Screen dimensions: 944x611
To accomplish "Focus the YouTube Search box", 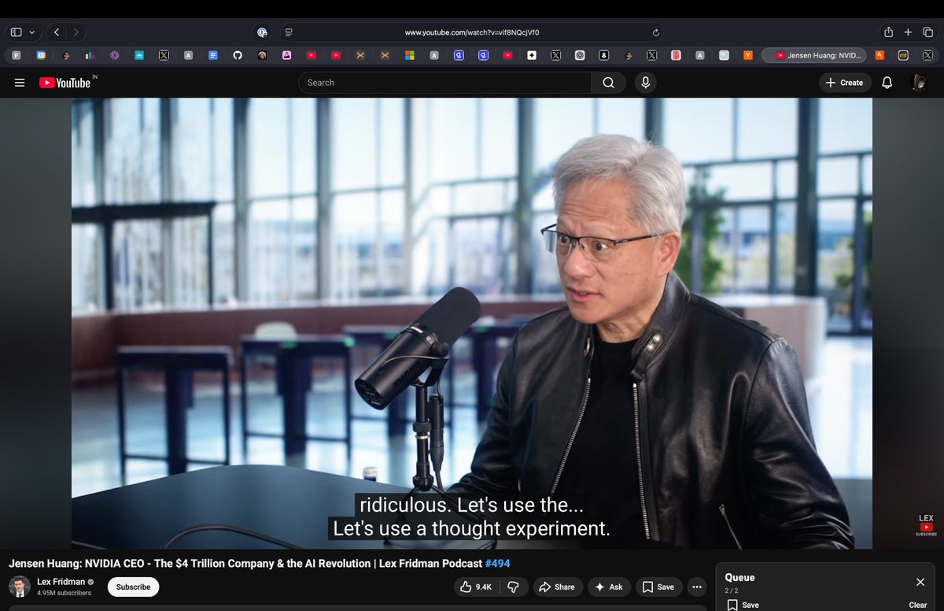I will tap(444, 83).
